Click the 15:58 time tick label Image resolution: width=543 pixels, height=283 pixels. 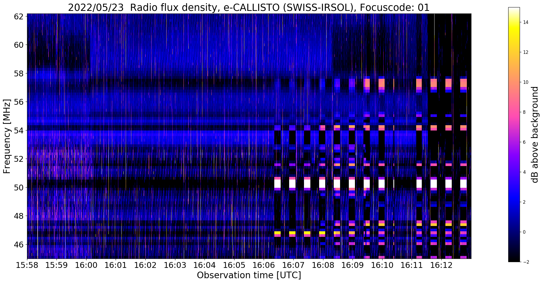pos(27,265)
